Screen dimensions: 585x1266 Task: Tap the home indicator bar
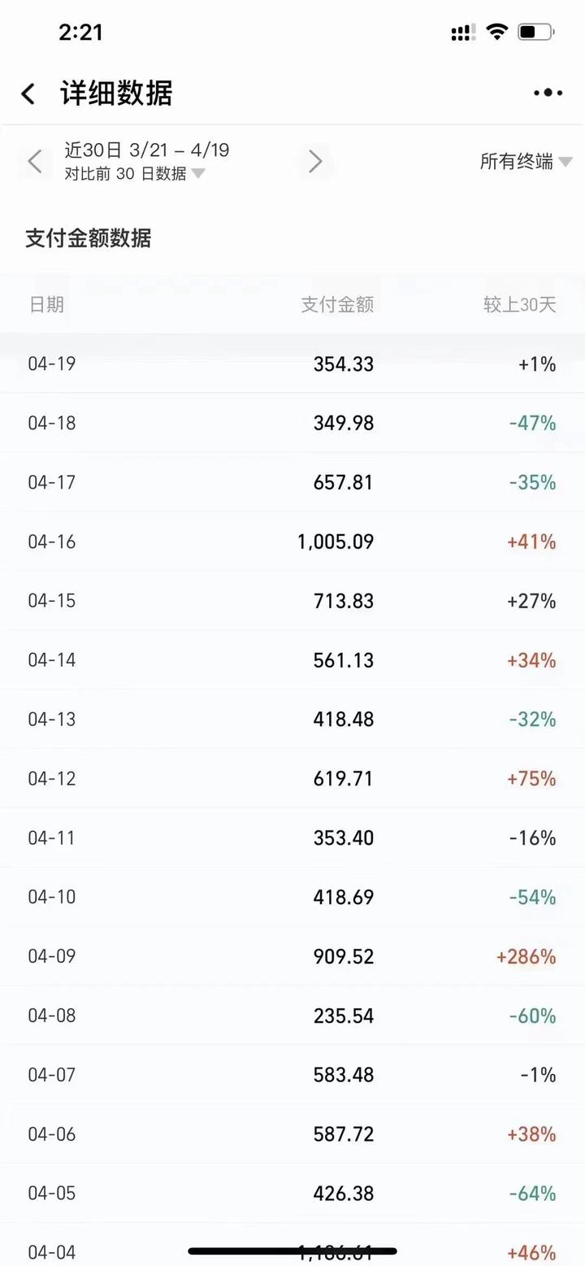[x=292, y=1251]
